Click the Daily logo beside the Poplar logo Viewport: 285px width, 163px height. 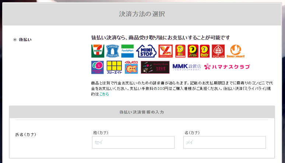tap(205, 51)
